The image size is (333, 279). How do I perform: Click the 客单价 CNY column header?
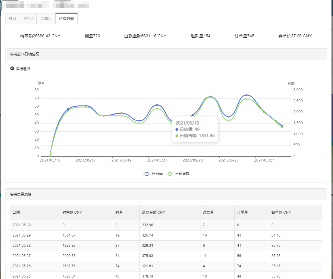pos(281,212)
